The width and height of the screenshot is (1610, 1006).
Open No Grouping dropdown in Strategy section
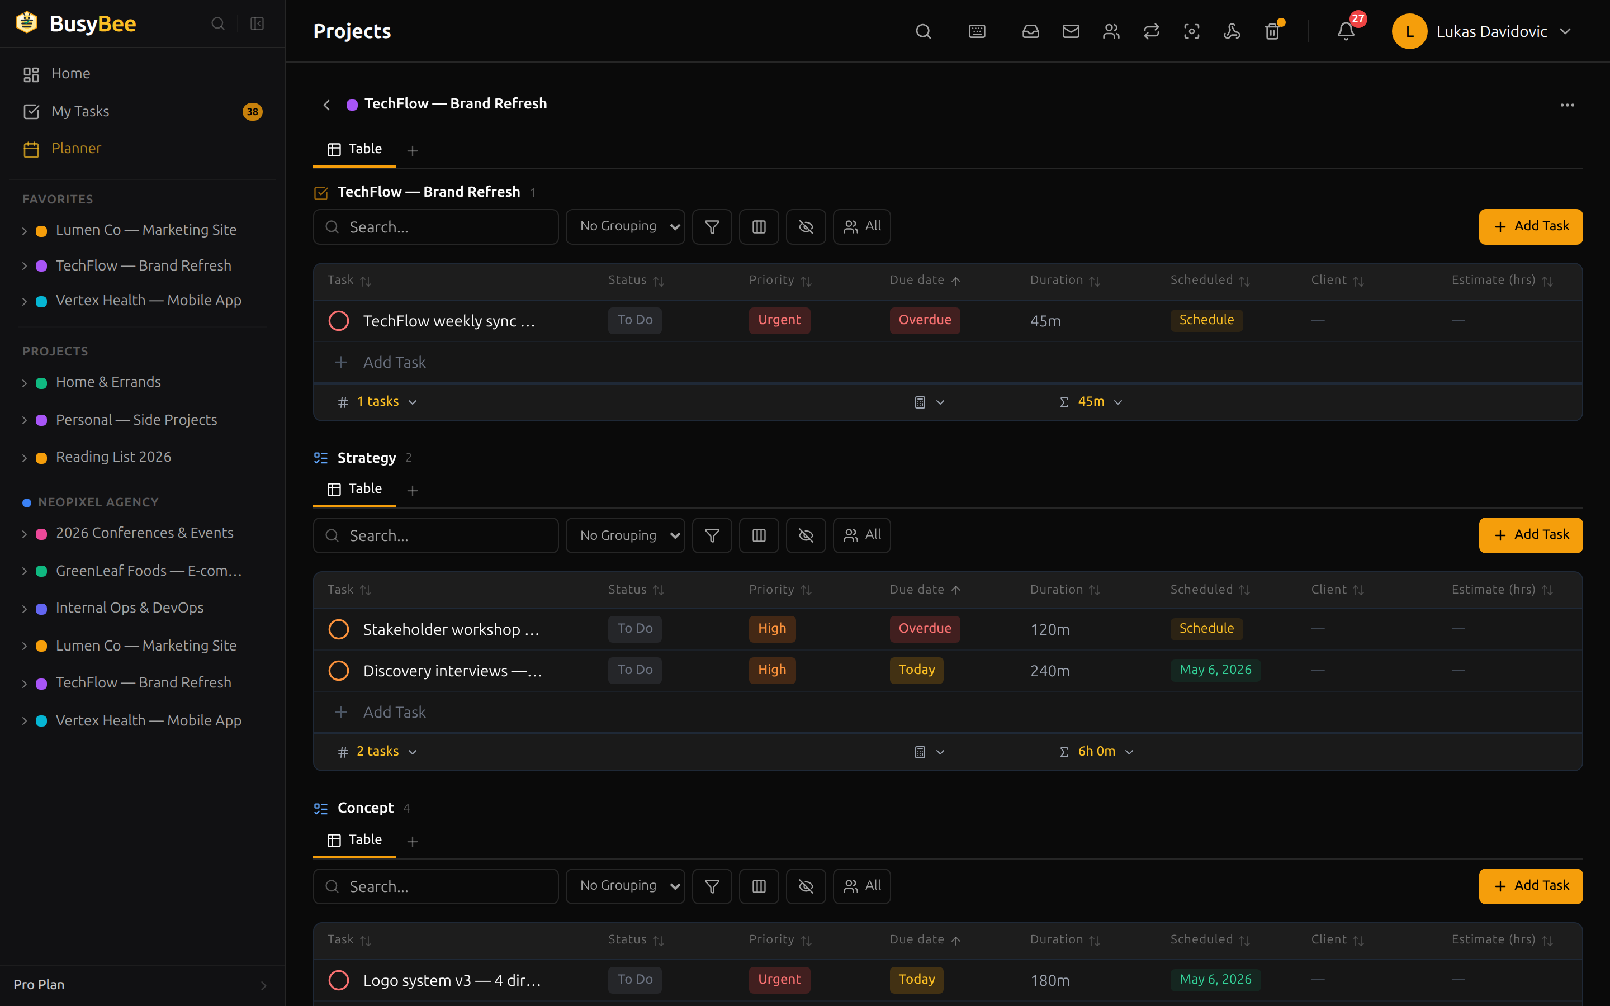tap(626, 535)
